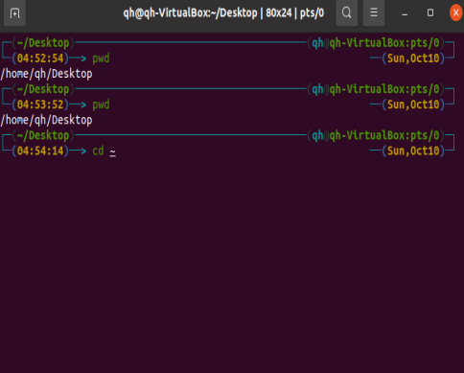
Task: Click the timestamp 04:53:52
Action: [40, 105]
